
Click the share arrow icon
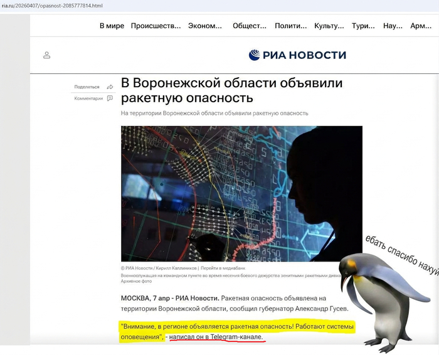110,87
